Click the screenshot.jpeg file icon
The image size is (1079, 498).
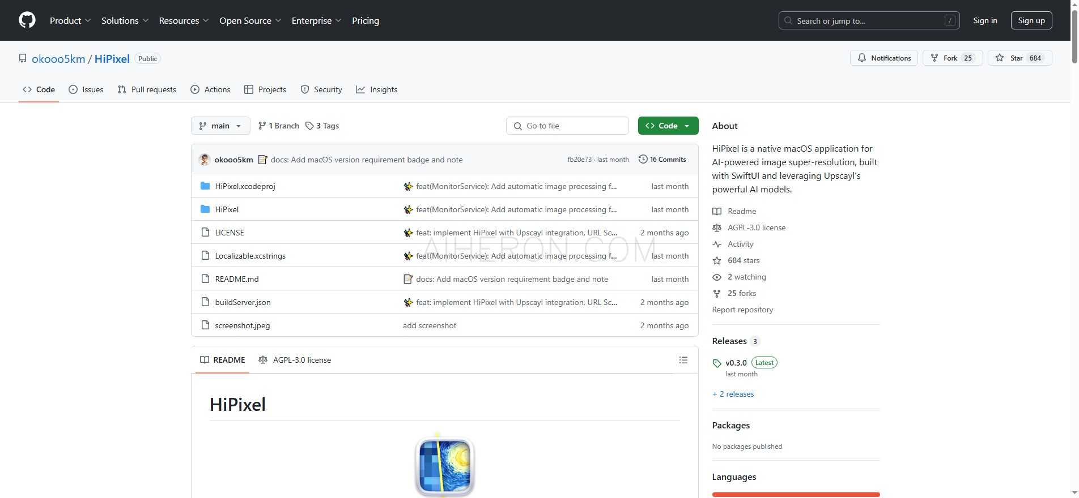[205, 325]
